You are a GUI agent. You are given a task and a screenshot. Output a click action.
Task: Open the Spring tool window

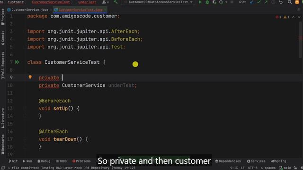(279, 161)
